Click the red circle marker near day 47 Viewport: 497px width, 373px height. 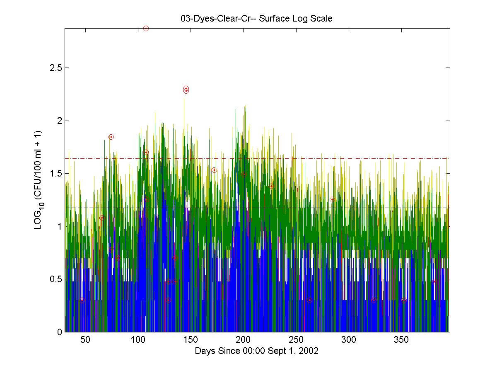pyautogui.click(x=82, y=300)
